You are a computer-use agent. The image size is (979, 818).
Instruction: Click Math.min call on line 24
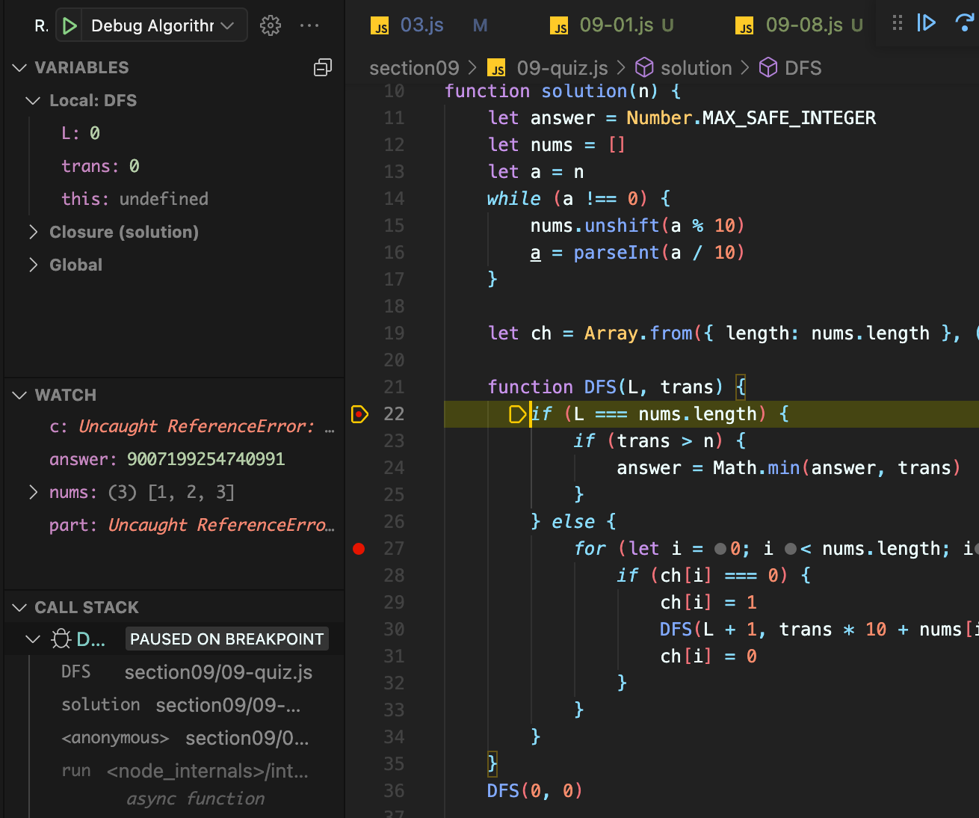756,468
